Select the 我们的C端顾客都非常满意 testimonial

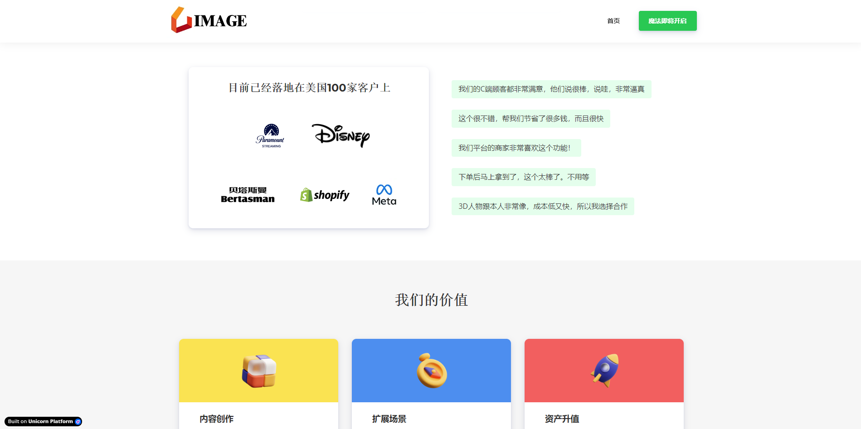[x=551, y=89]
